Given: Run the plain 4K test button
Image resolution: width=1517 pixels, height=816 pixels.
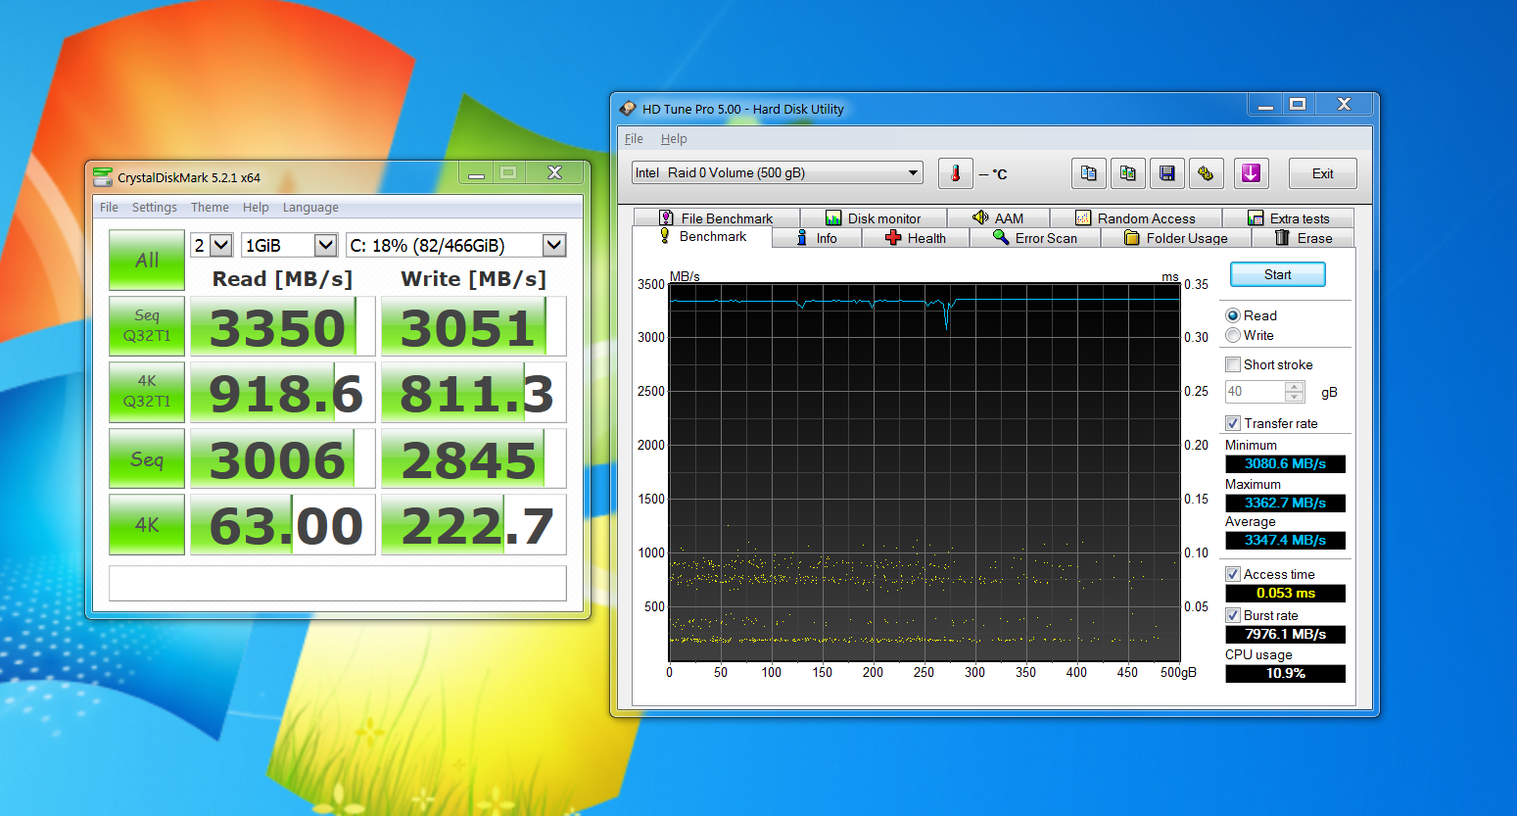Looking at the screenshot, I should (x=147, y=525).
